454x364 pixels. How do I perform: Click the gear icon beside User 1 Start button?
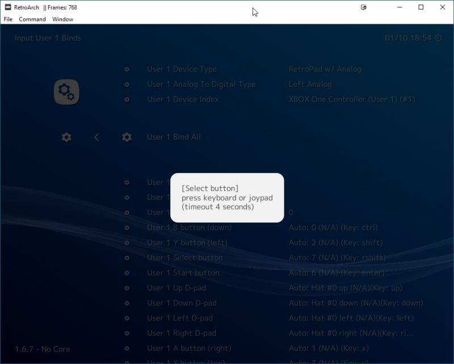click(126, 273)
